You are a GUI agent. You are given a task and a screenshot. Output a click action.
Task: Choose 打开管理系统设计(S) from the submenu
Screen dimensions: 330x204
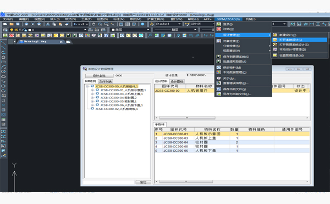294,45
